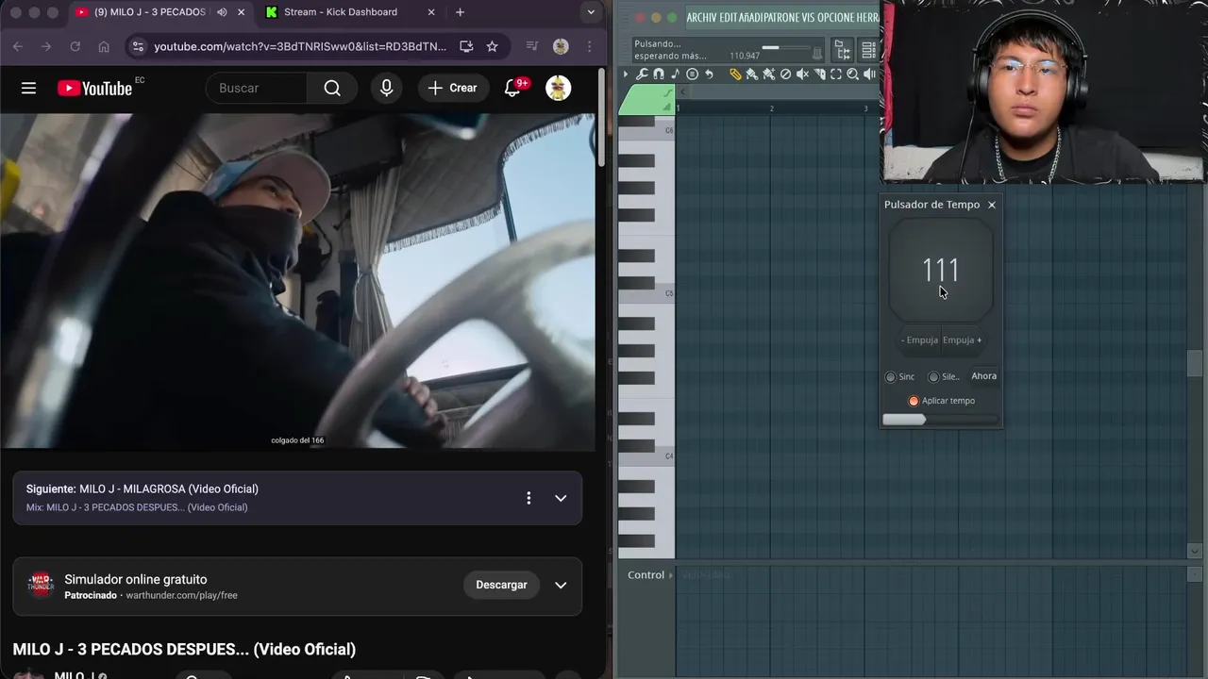Select the delete tool in piano roll toolbar
The width and height of the screenshot is (1208, 679).
coord(785,75)
